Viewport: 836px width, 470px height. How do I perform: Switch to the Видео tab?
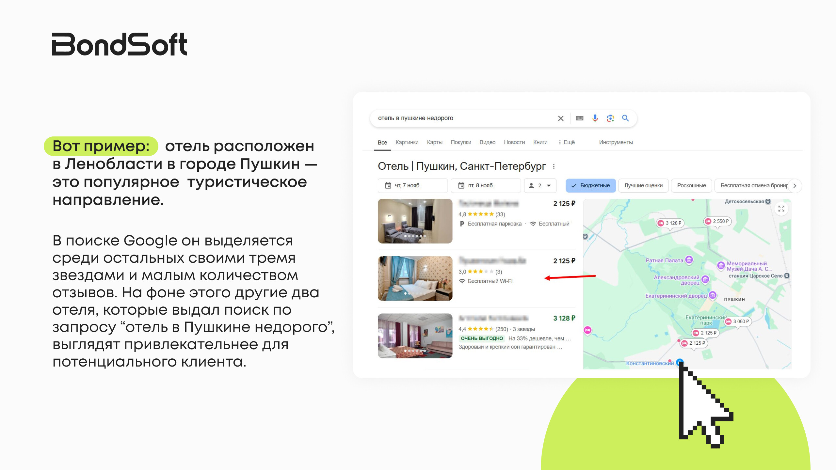point(487,142)
